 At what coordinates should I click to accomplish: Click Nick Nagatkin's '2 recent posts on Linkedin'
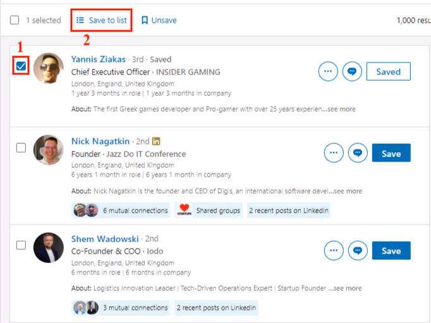(x=289, y=211)
